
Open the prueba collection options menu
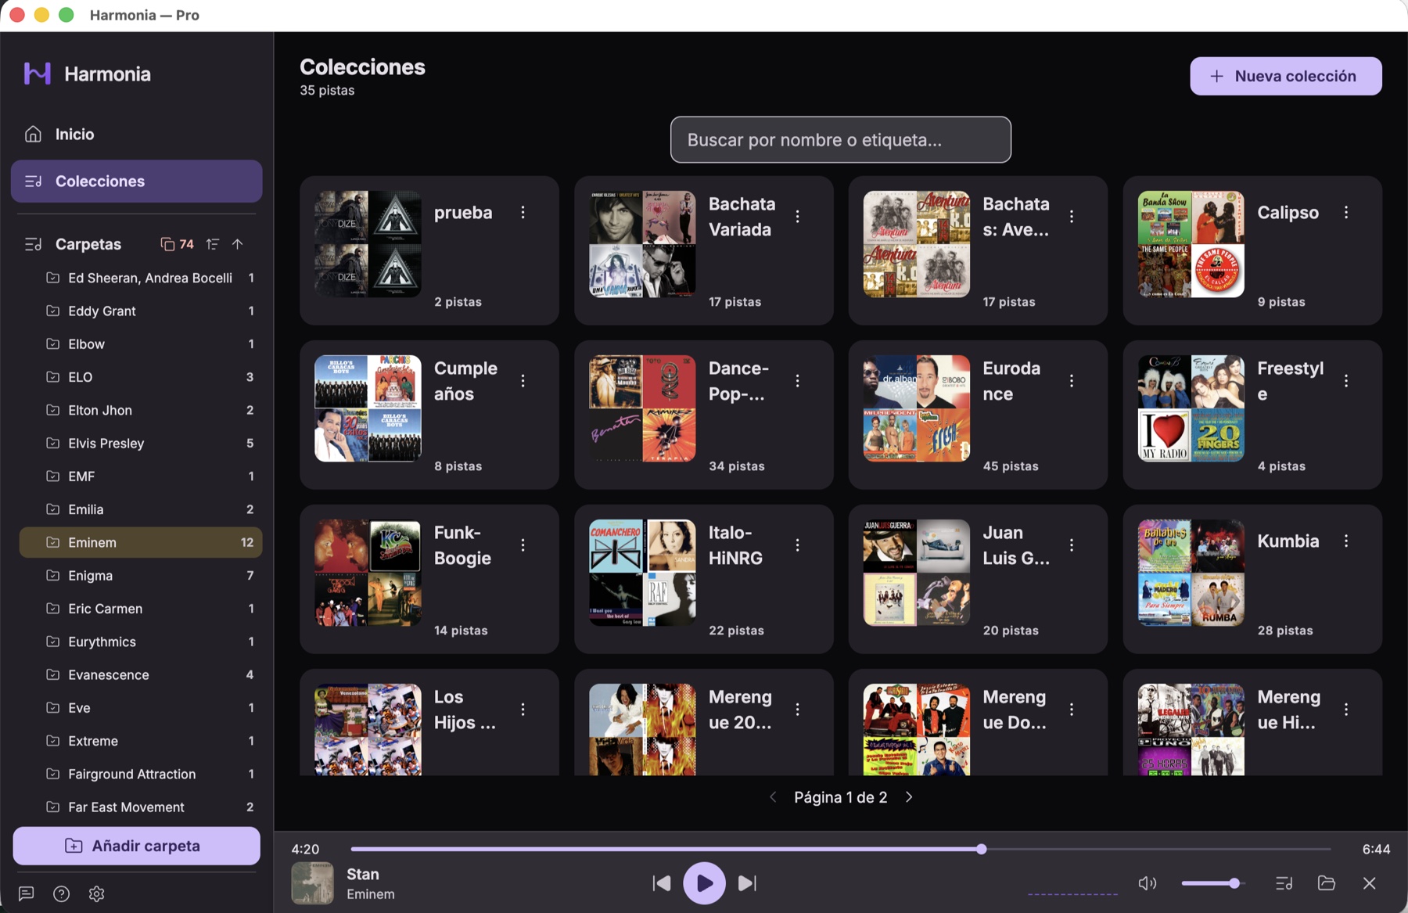click(523, 212)
